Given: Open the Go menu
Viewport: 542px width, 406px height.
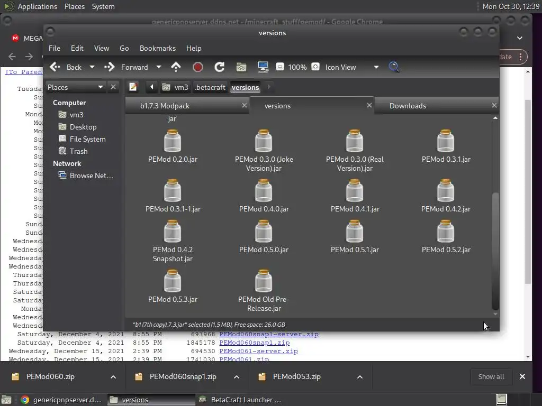Looking at the screenshot, I should point(124,48).
